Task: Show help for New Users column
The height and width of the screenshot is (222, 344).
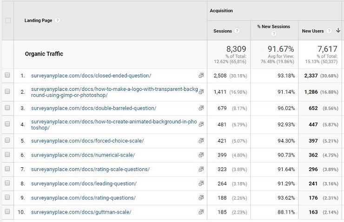Action: [x=329, y=31]
